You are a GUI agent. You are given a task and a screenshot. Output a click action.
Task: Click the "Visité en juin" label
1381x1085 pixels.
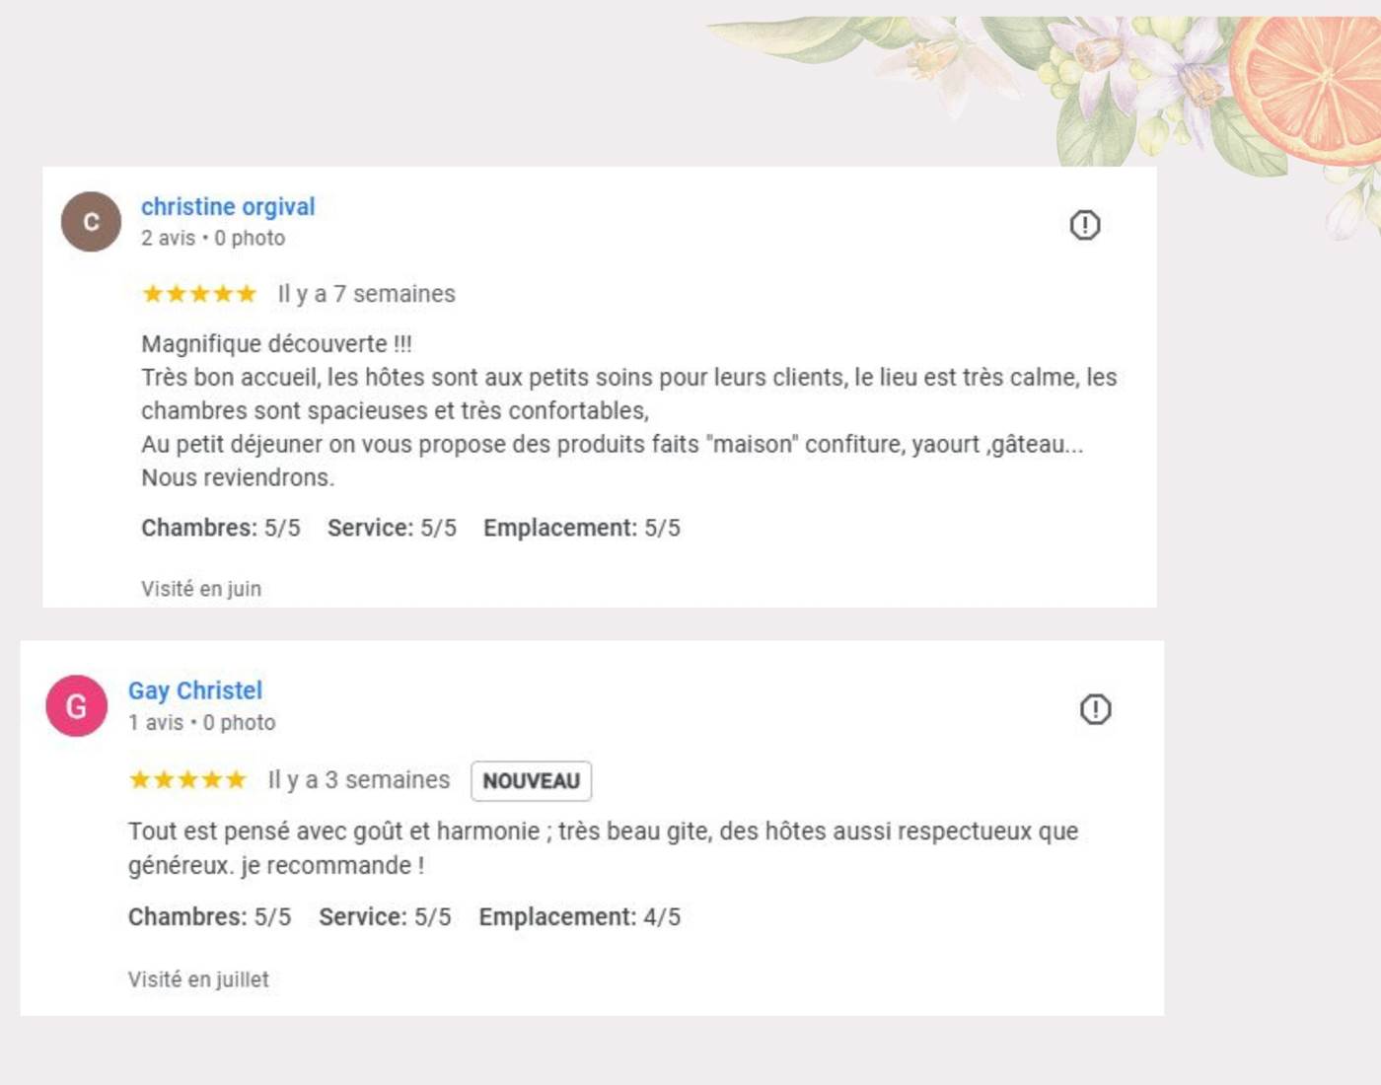pos(201,589)
